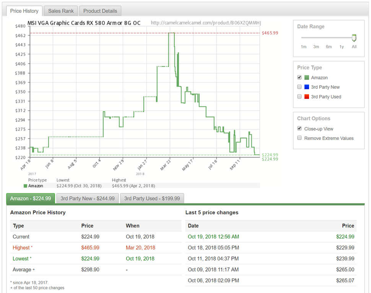Viewport: 371px width, 293px height.
Task: Select the Price History tab
Action: pos(24,11)
